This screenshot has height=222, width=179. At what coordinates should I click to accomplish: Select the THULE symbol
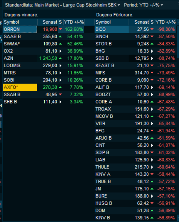pyautogui.click(x=102, y=167)
